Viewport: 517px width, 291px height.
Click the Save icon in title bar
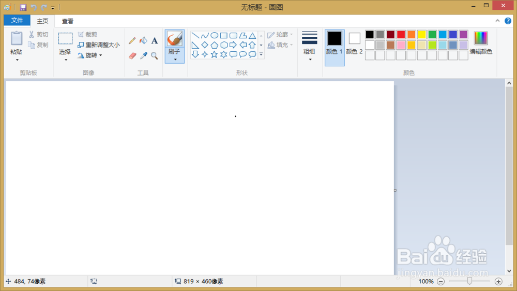pos(23,7)
